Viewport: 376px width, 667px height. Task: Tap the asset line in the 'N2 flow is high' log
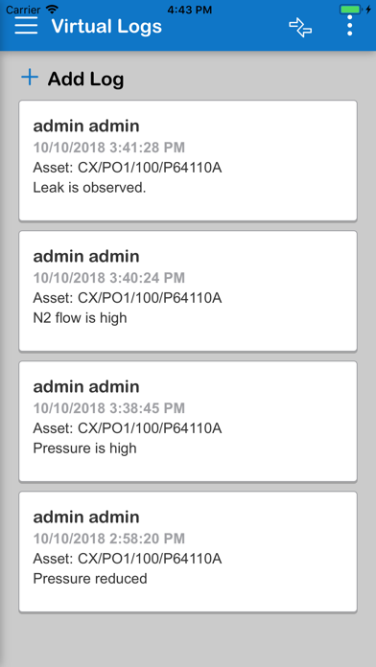pos(128,298)
